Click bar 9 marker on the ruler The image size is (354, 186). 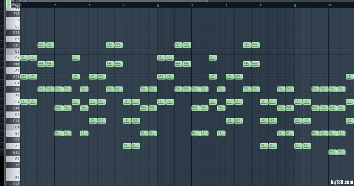[x=295, y=5]
